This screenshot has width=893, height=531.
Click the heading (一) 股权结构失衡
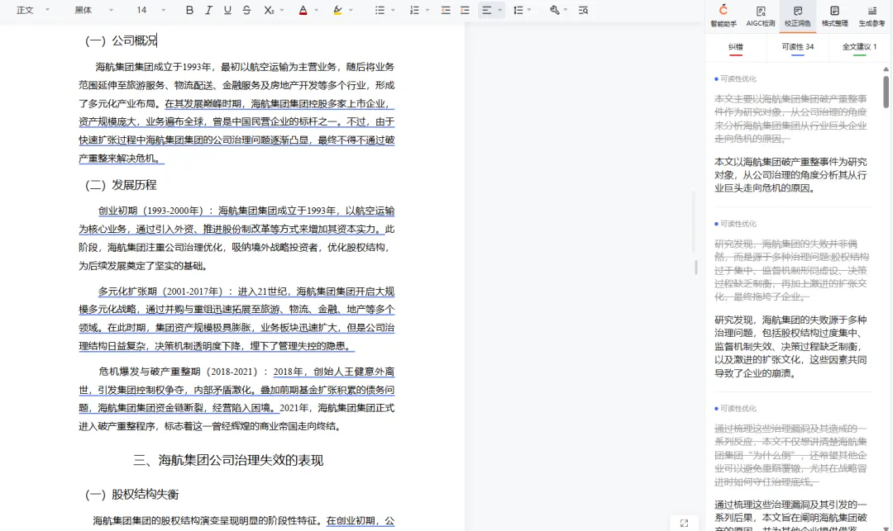pos(131,494)
